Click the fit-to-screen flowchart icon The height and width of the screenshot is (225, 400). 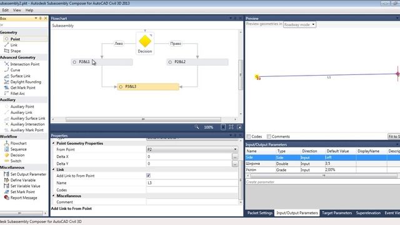click(231, 127)
